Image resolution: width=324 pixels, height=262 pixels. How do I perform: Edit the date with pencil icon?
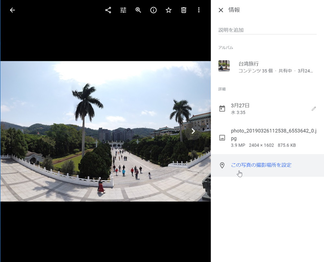pyautogui.click(x=314, y=108)
